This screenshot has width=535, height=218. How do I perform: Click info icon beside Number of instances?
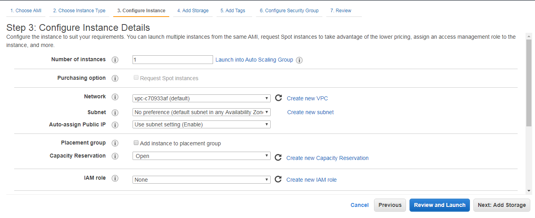coord(115,60)
